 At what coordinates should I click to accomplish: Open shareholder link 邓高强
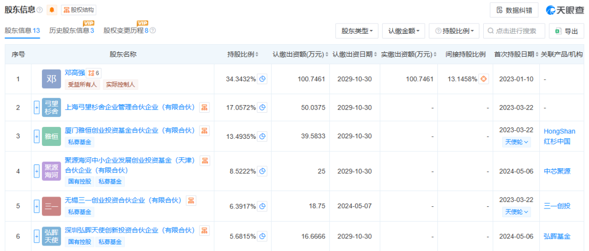coord(75,73)
